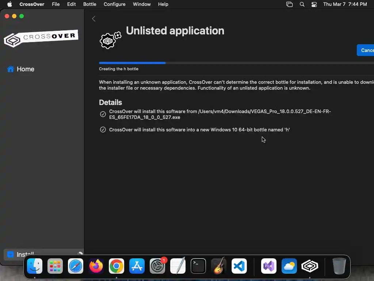Click the Windows 10 64-bit bottle text
This screenshot has width=374, height=281.
click(x=199, y=130)
